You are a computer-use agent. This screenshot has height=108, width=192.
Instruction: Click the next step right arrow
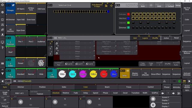click(x=173, y=93)
